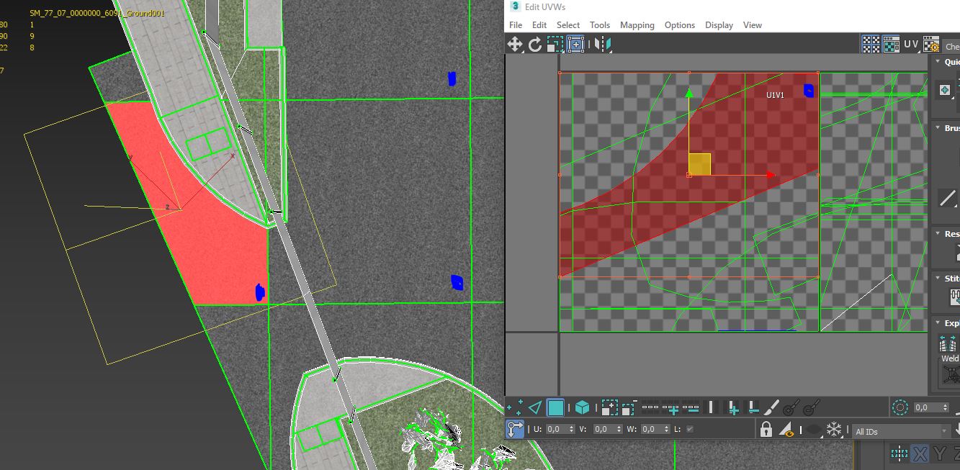Select the Move tool in UV editor
This screenshot has height=470, width=960.
pos(515,45)
